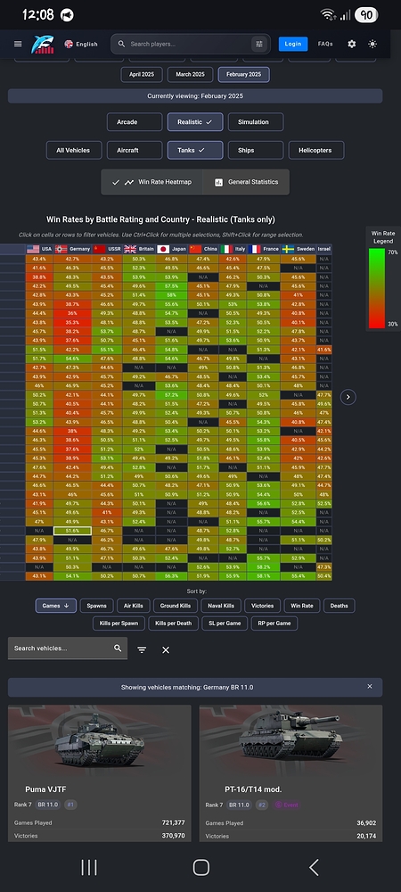Select the Germany column header

73,249
